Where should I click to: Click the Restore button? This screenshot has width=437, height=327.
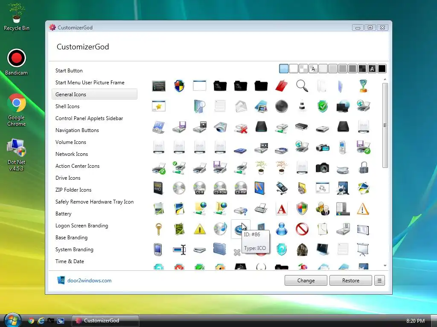point(351,280)
